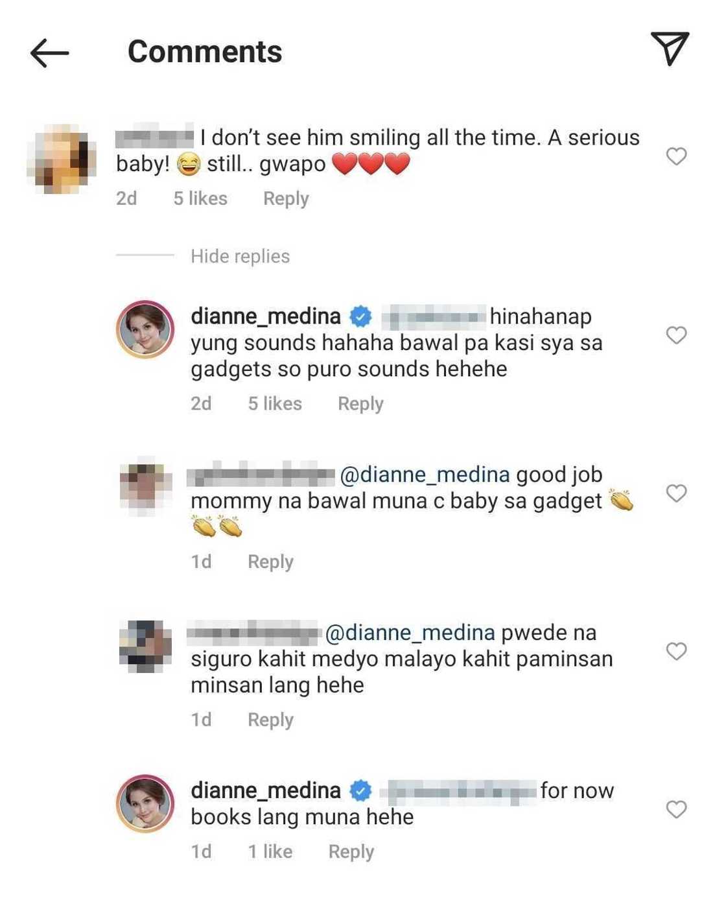Reply to "hinahanap yung sounds" comment
Image resolution: width=726 pixels, height=900 pixels.
click(360, 403)
